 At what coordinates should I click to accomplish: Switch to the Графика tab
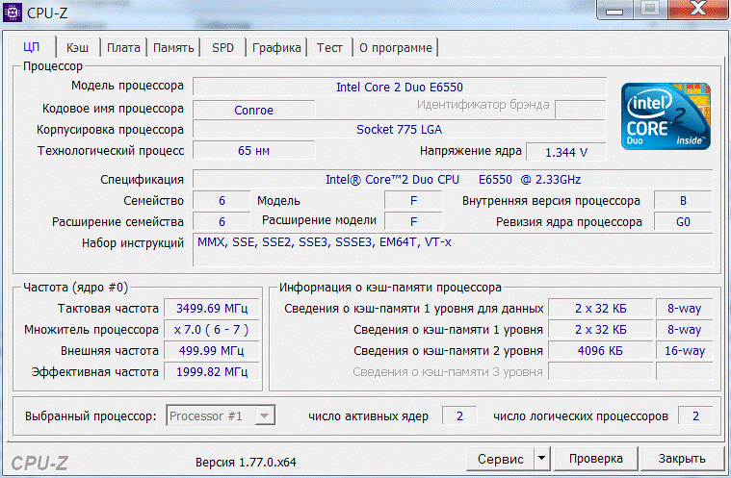coord(276,47)
